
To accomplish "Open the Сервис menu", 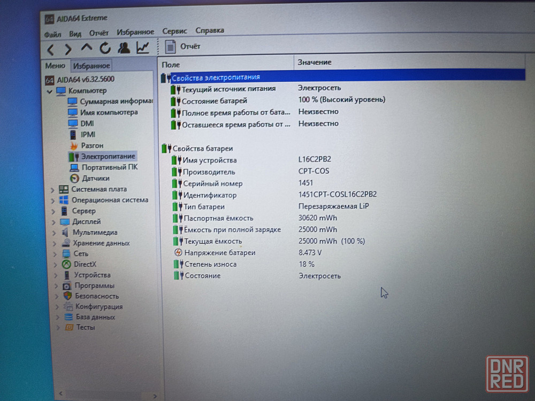I will [x=174, y=31].
